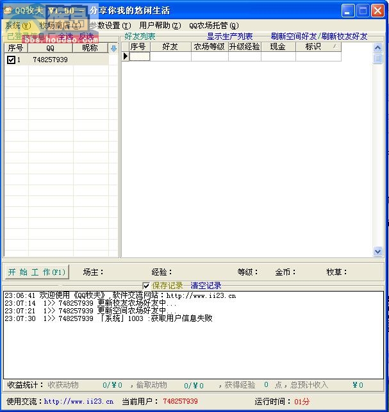This screenshot has height=412, width=389.
Task: Open the 用户帮助(Z) menu
Action: pos(160,26)
